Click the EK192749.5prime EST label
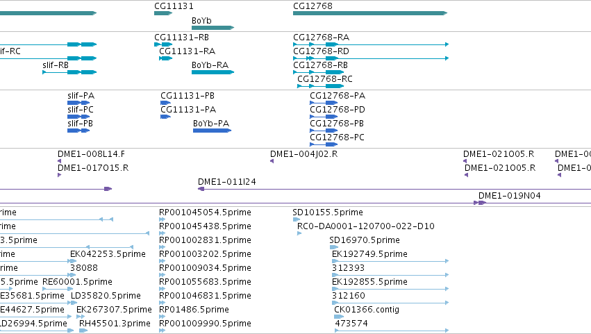 369,254
